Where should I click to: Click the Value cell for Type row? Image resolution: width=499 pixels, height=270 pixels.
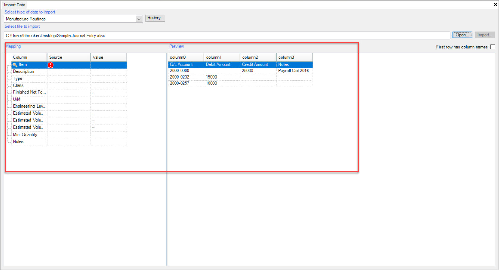109,79
